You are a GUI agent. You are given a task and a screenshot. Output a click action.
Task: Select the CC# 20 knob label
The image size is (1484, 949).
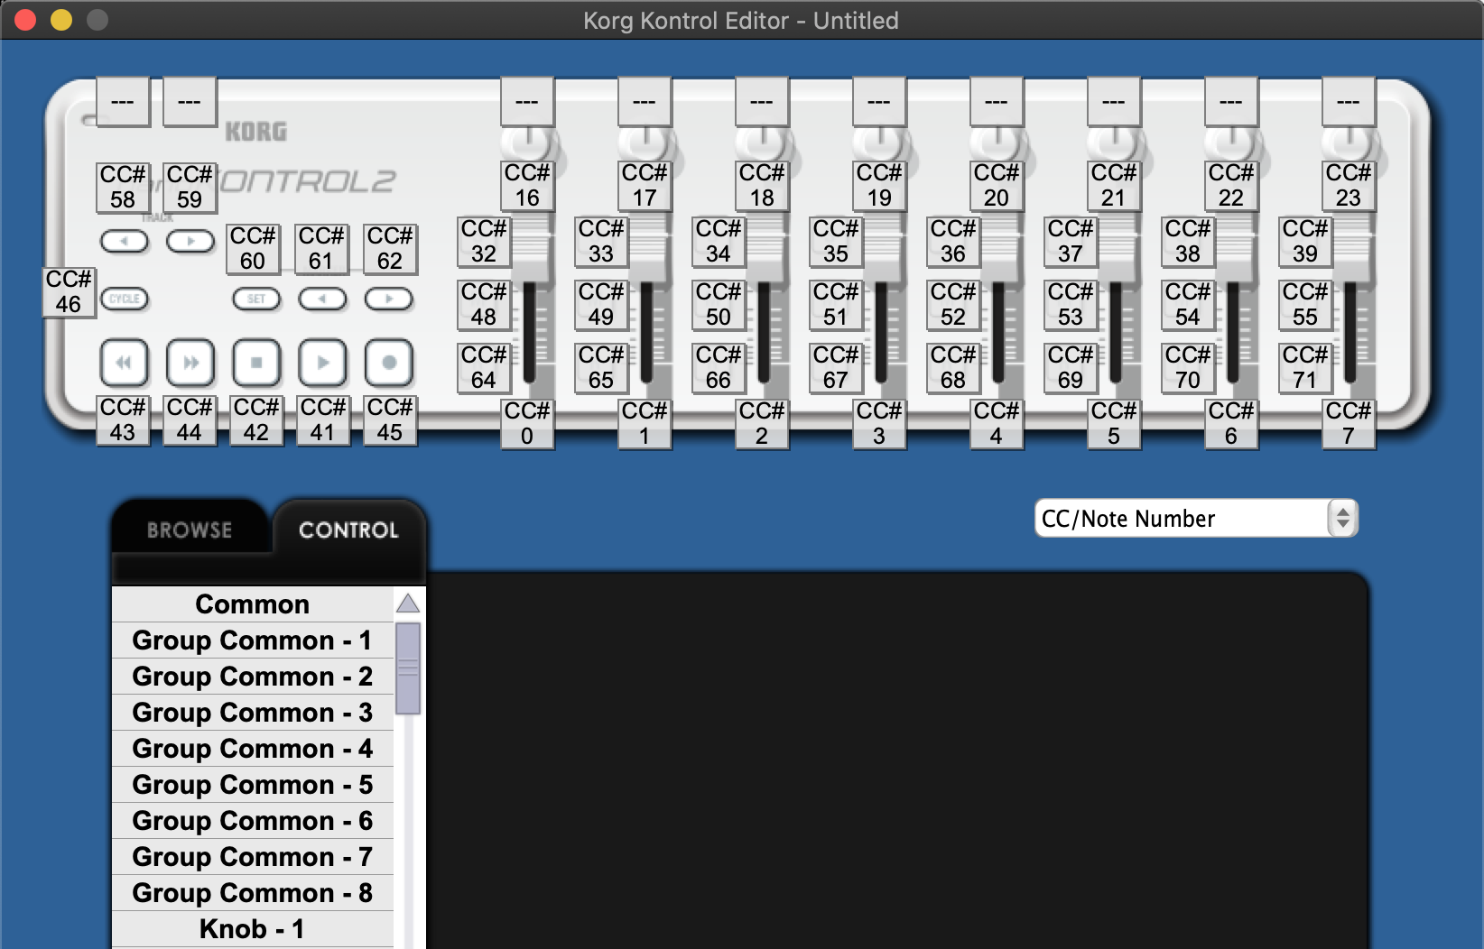tap(997, 186)
